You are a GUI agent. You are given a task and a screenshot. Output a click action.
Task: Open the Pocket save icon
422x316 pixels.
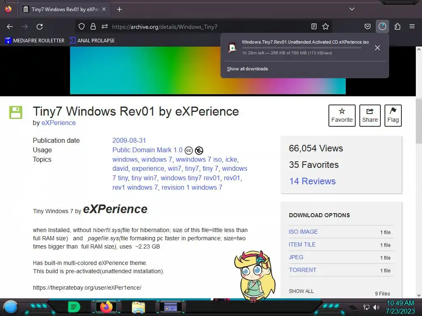click(367, 26)
